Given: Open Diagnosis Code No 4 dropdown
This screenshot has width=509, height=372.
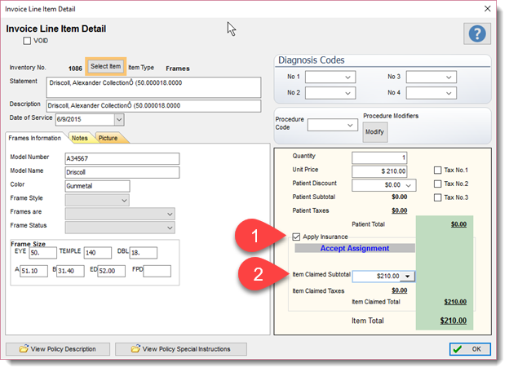Looking at the screenshot, I should 449,93.
